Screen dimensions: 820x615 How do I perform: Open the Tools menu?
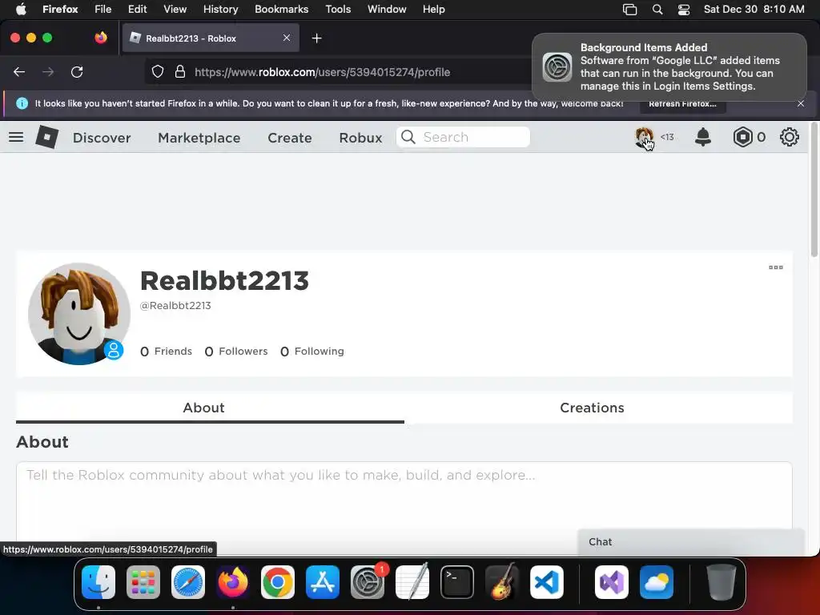click(x=338, y=9)
